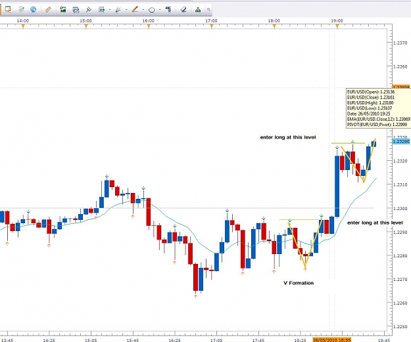Click the EMA(EUR/USD.Close,12) tooltip line
This screenshot has height=342, width=411.
tap(379, 119)
